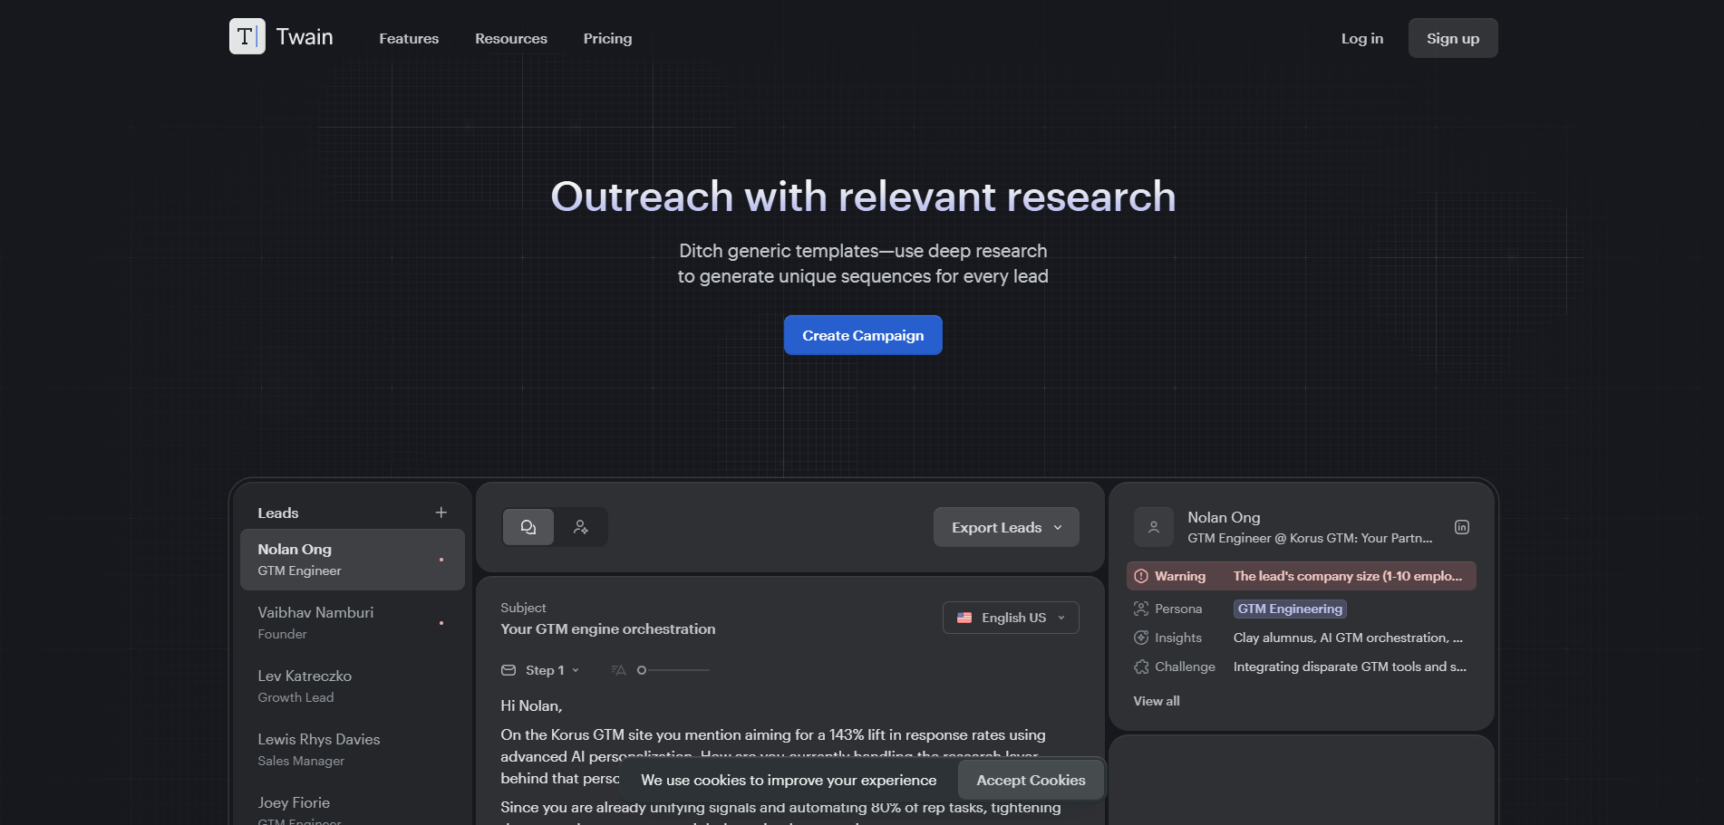Click the warning alert icon

[x=1141, y=576]
